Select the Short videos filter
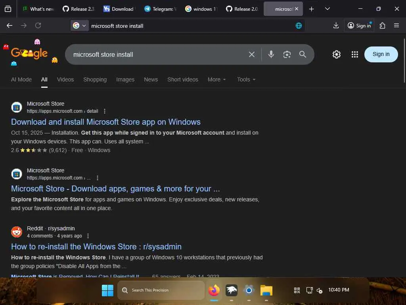Image resolution: width=406 pixels, height=305 pixels. click(182, 79)
